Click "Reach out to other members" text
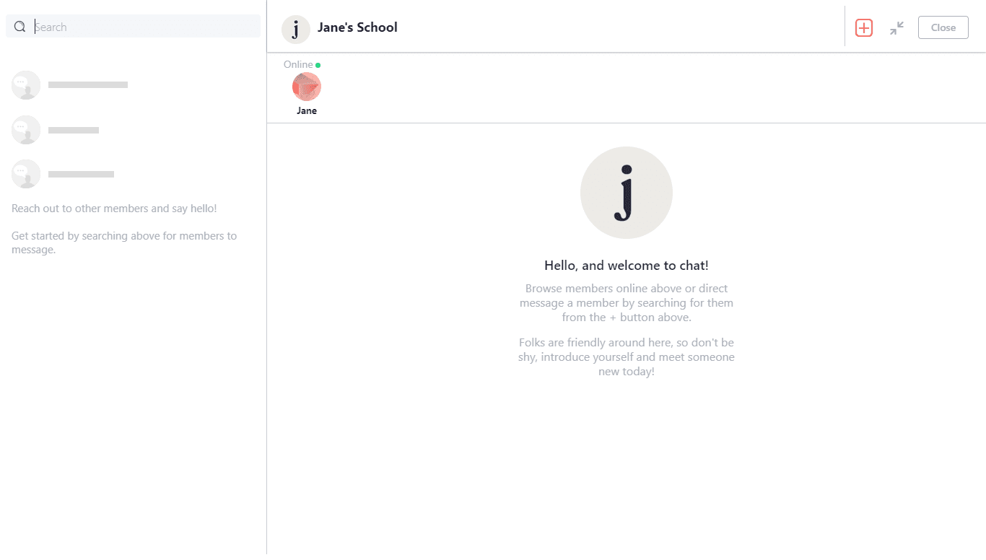Image resolution: width=986 pixels, height=560 pixels. (x=114, y=209)
